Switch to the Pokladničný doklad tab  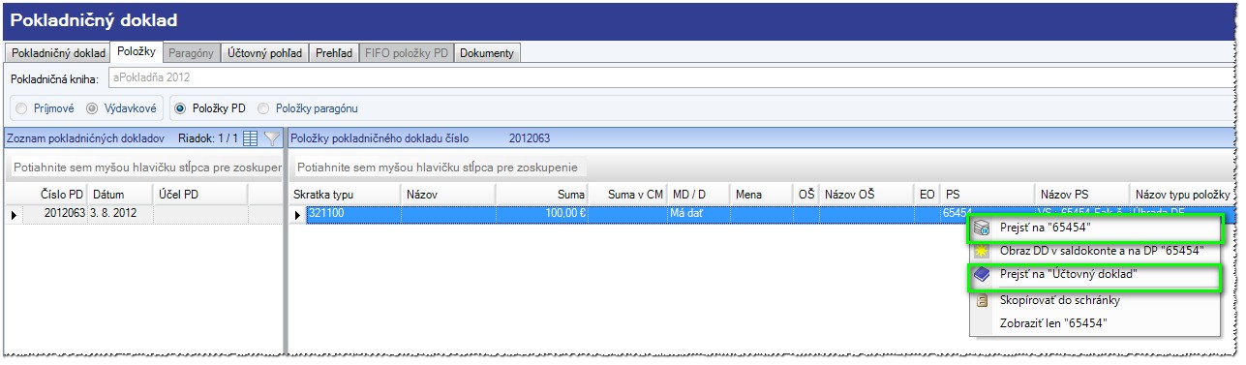[x=58, y=53]
